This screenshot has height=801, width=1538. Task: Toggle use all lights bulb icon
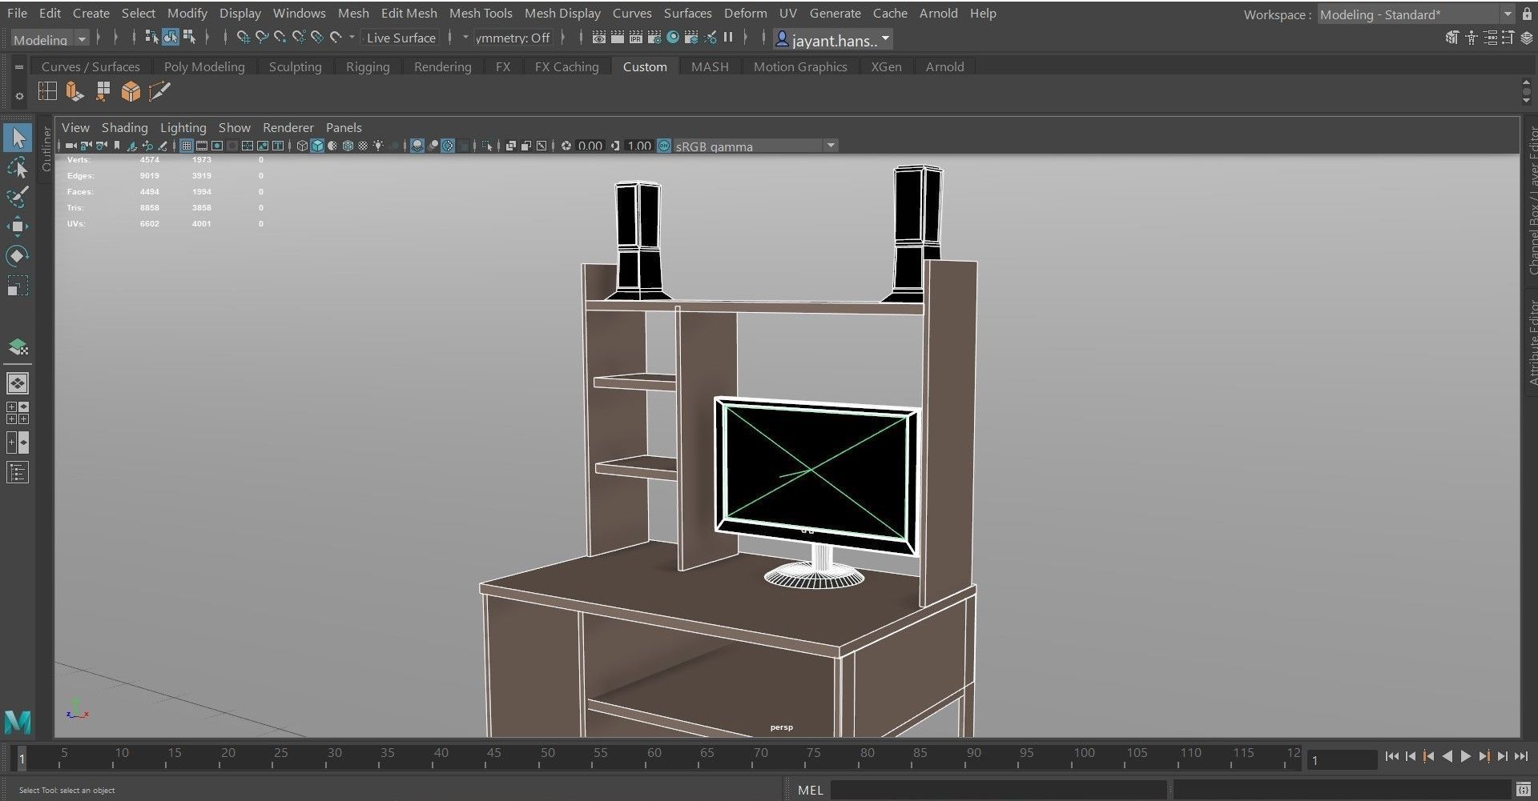click(x=378, y=146)
